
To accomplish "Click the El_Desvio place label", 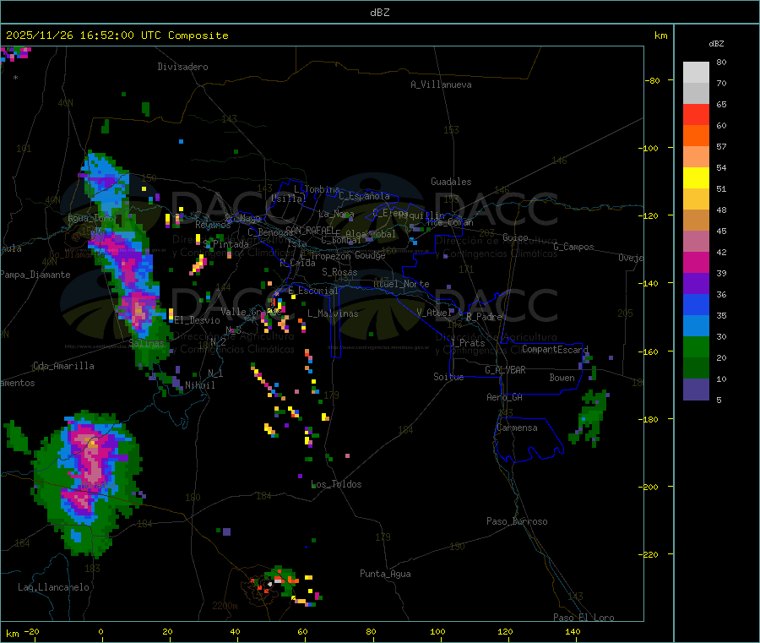I will (x=197, y=320).
